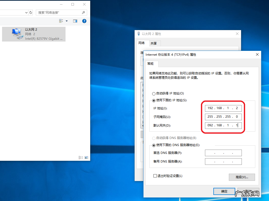
Task: Select 自动获得 IP 地址 radio button
Action: [154, 93]
